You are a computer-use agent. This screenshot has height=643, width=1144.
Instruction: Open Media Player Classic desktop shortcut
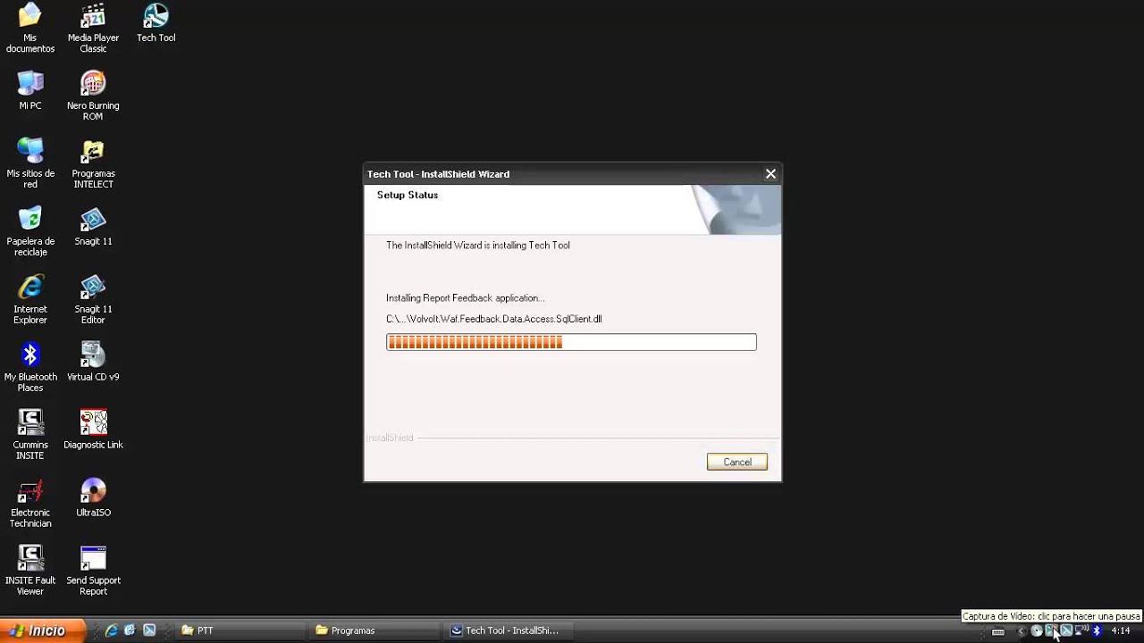tap(93, 27)
